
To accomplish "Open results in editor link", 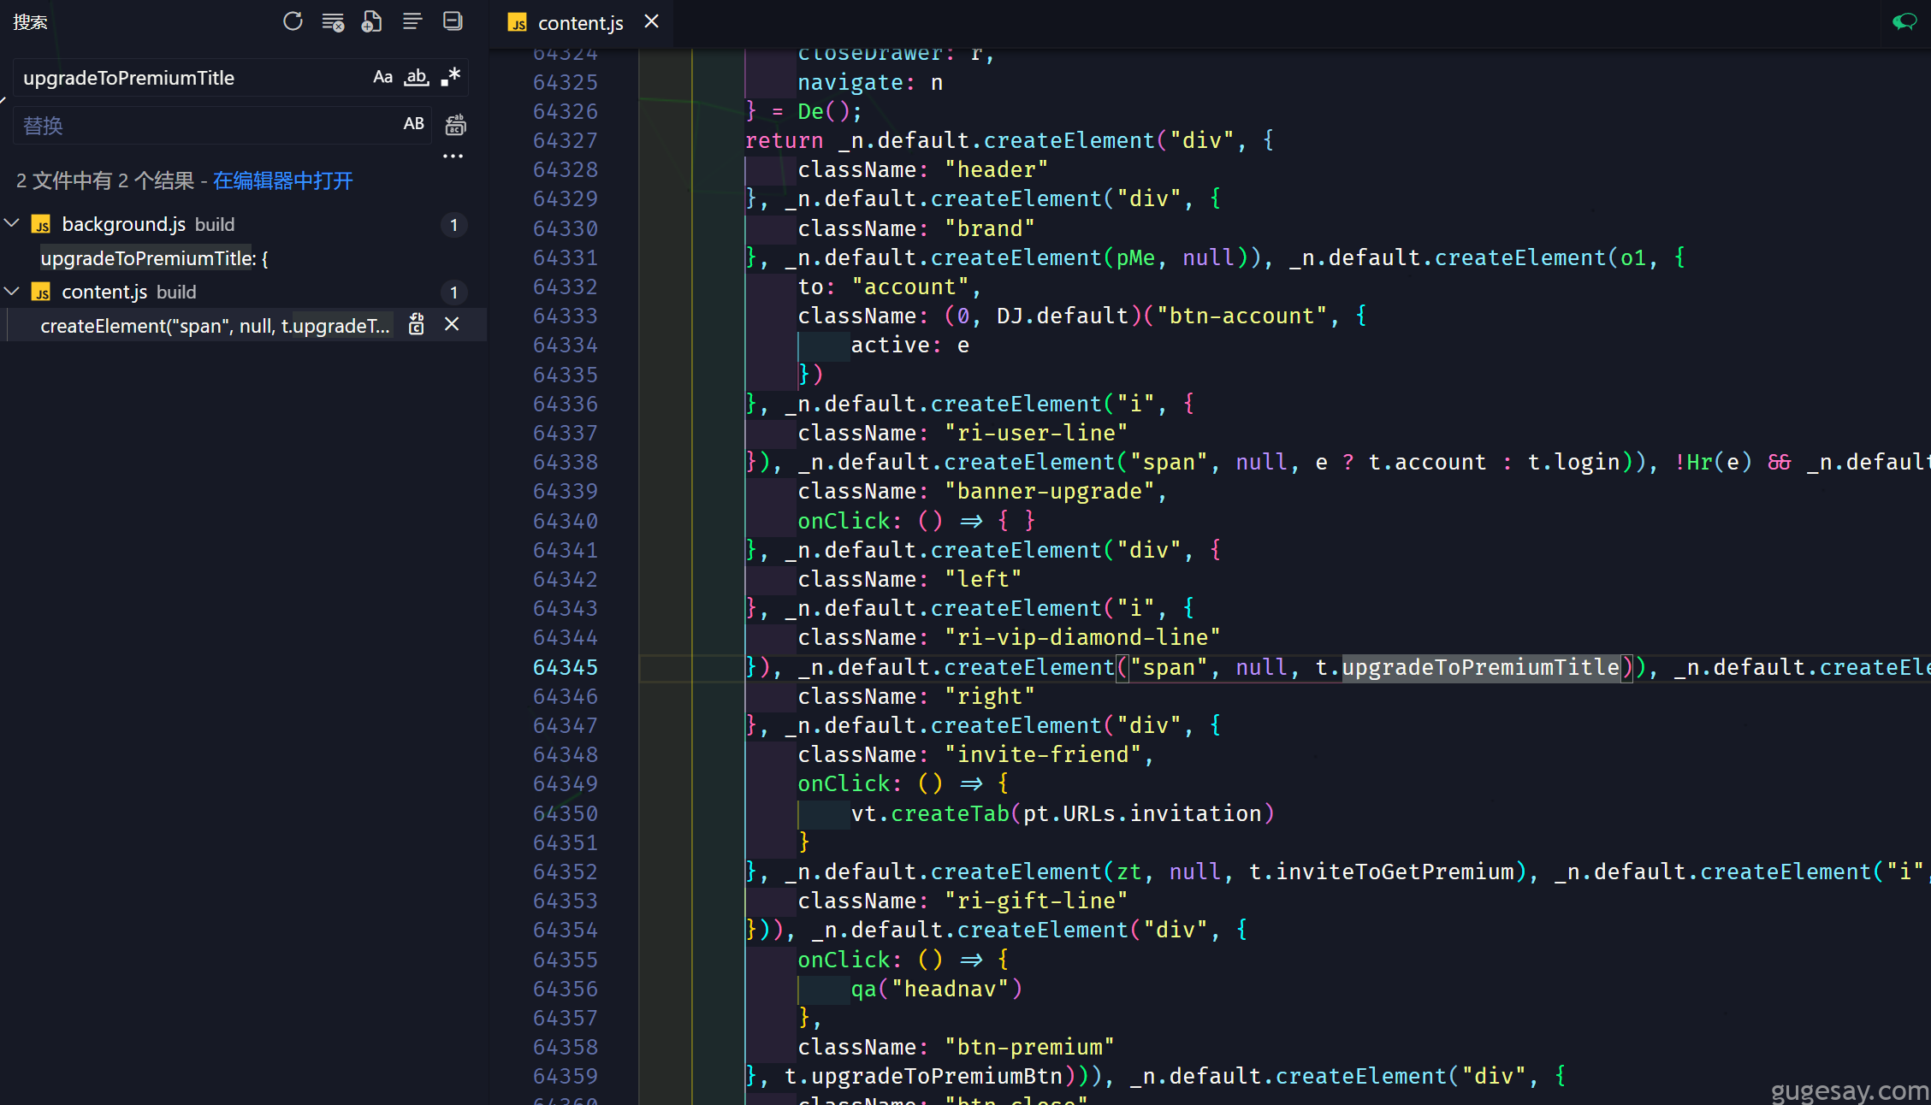I will tap(283, 180).
